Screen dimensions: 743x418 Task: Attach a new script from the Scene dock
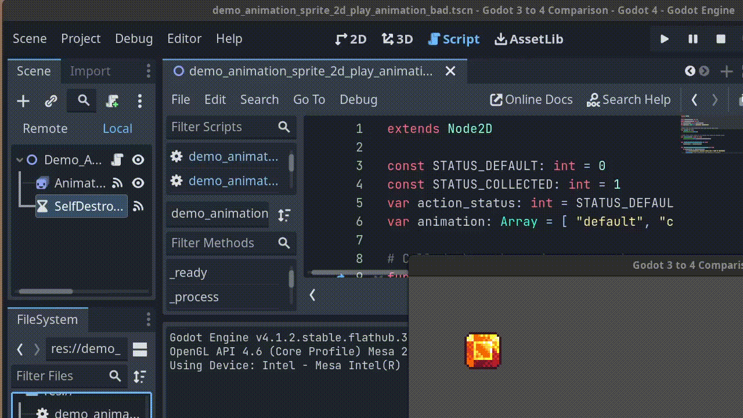(x=112, y=100)
